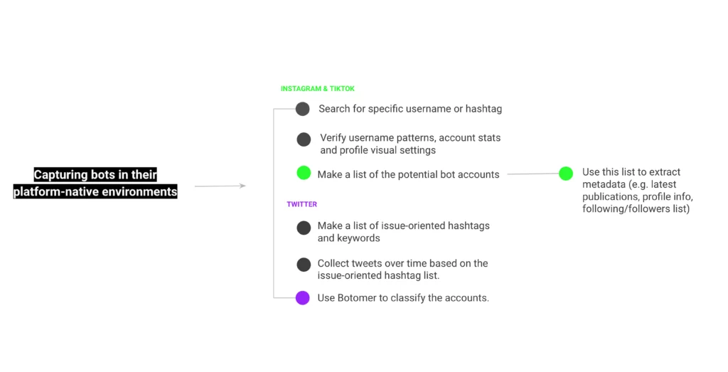Screen dimensions: 728x372
Task: Click 'Verify username patterns, account stats' text
Action: tap(410, 138)
